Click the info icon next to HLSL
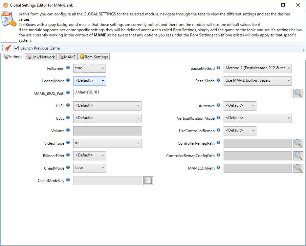The width and height of the screenshot is (306, 246). pos(68,105)
